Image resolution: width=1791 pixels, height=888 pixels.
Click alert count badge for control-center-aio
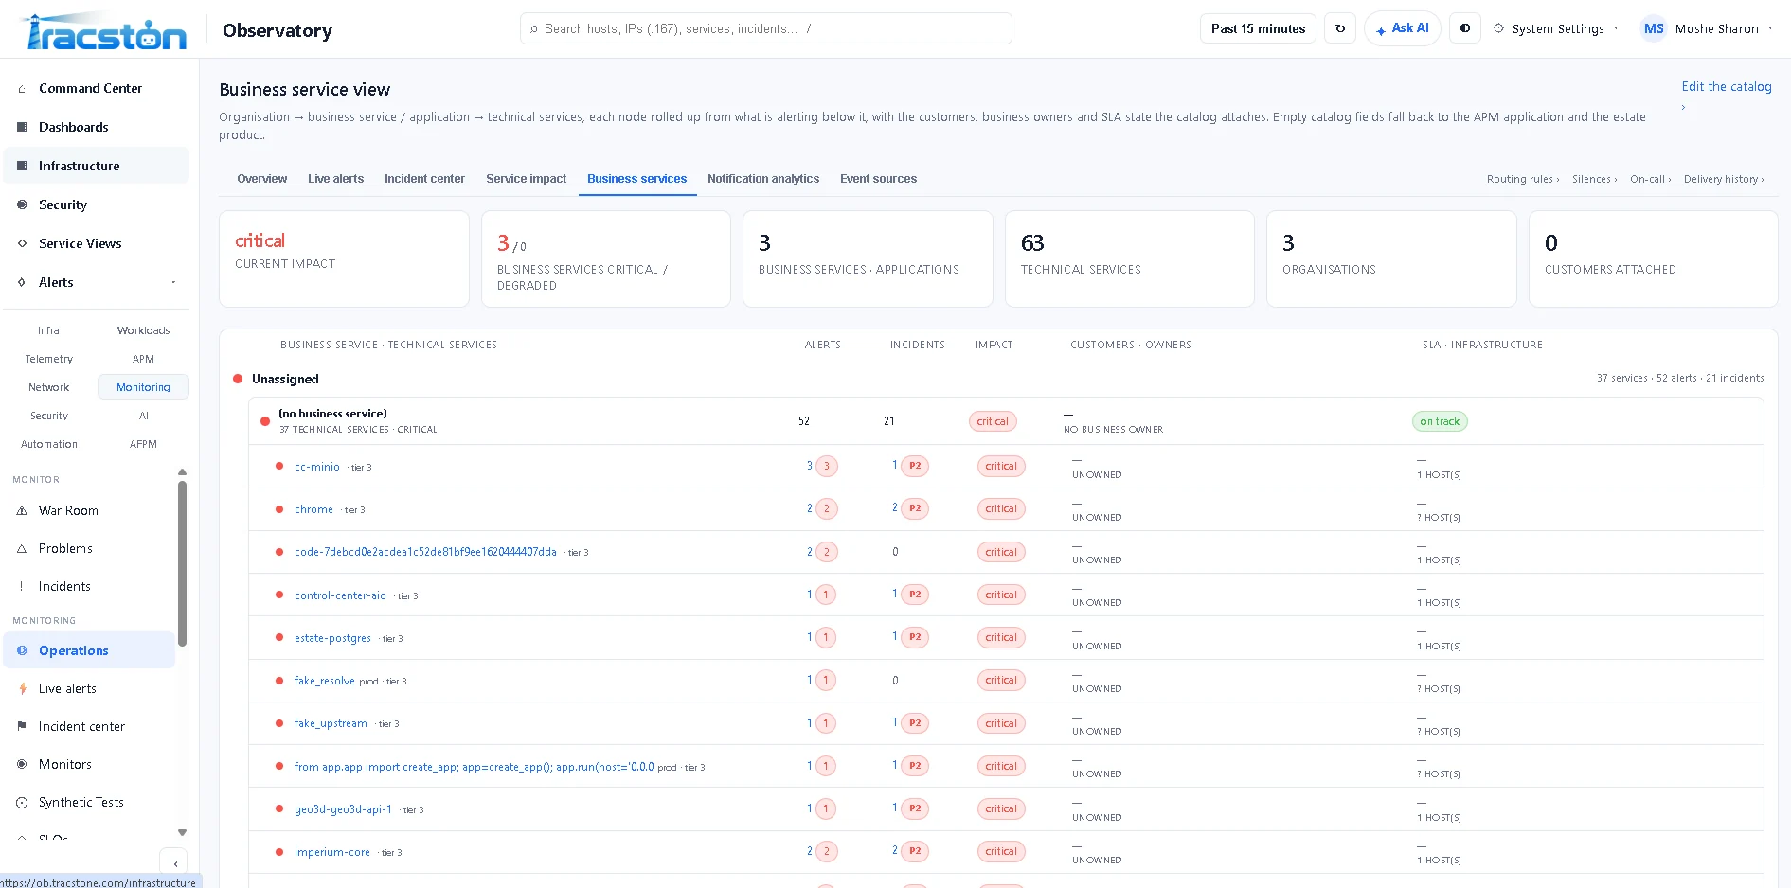click(x=826, y=595)
